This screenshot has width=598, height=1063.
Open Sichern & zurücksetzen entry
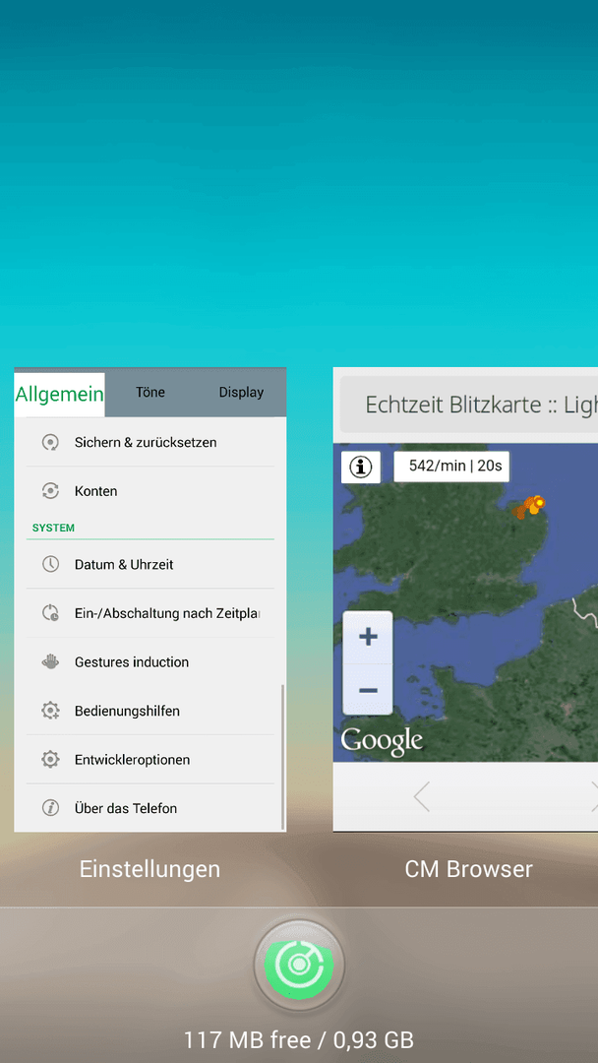(x=150, y=442)
